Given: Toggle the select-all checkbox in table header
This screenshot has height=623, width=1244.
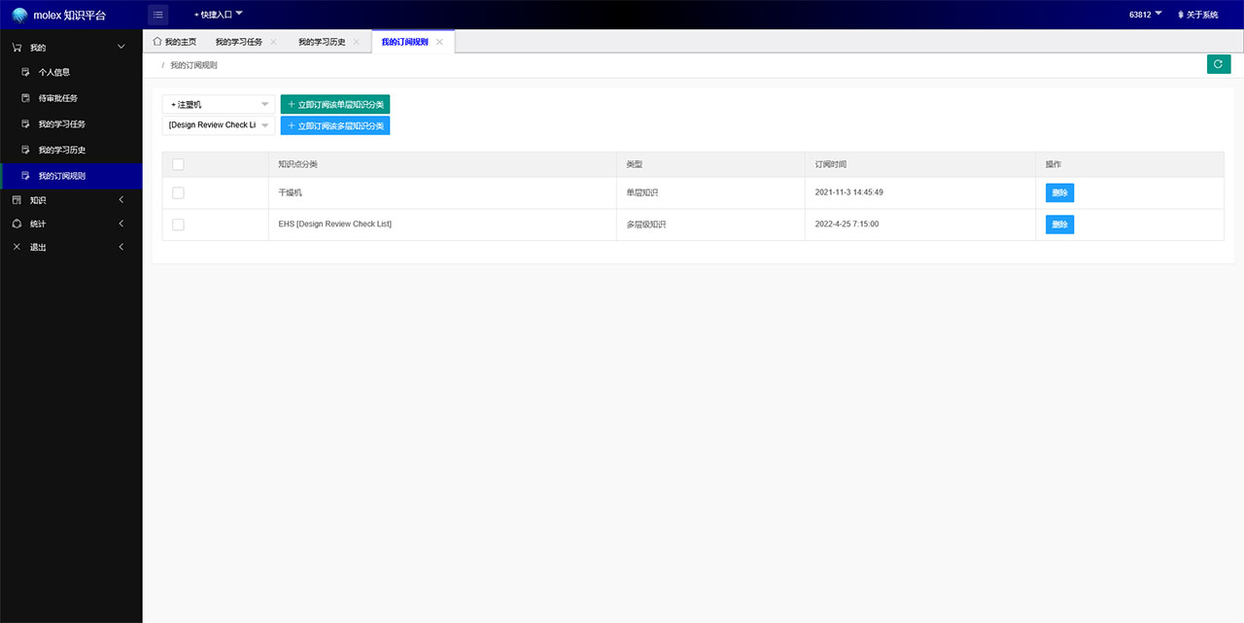Looking at the screenshot, I should click(x=178, y=164).
